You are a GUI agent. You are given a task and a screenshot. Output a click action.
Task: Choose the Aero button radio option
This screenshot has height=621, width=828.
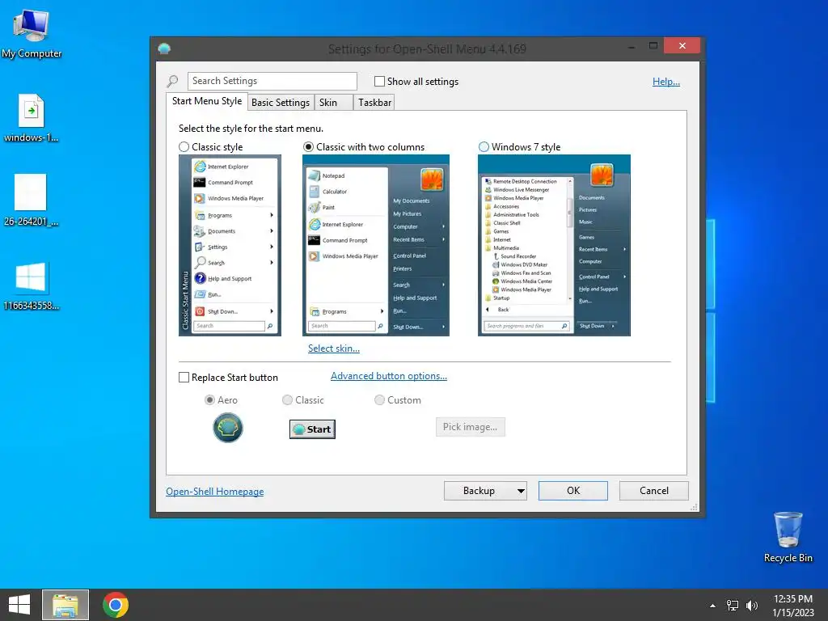click(x=209, y=399)
